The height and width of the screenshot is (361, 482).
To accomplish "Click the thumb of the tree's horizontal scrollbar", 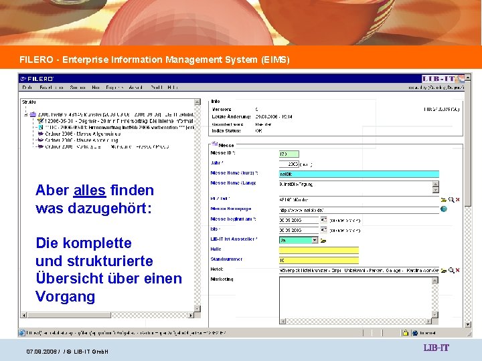I will coord(69,315).
